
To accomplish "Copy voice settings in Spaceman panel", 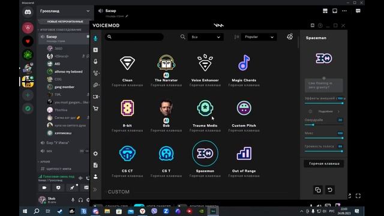I will coord(318,190).
